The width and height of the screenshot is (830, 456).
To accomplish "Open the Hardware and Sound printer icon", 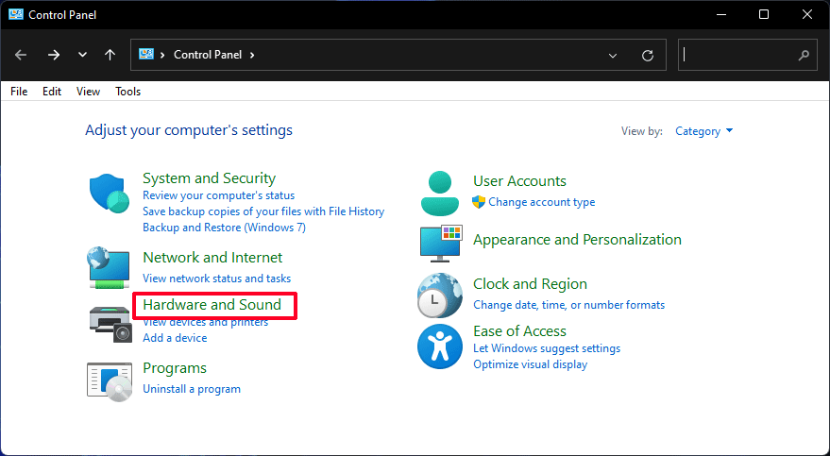I will click(110, 324).
